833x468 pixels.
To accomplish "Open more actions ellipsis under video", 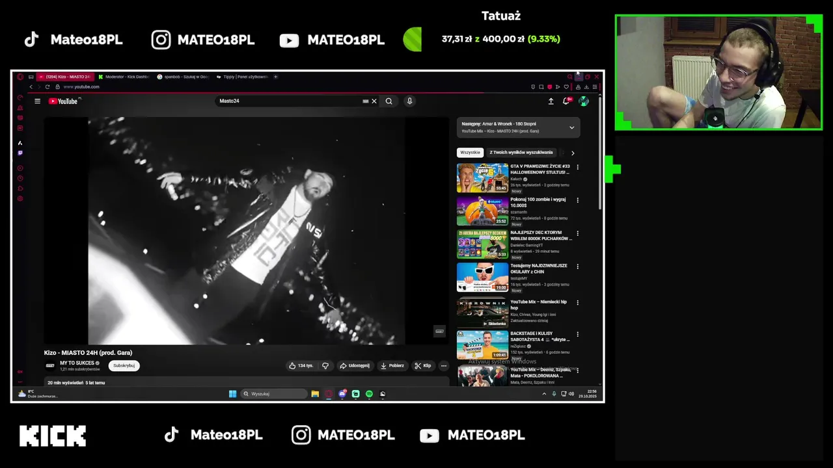I will pyautogui.click(x=444, y=365).
